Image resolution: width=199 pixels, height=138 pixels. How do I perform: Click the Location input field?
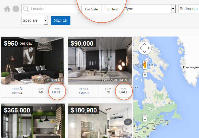click(x=50, y=9)
